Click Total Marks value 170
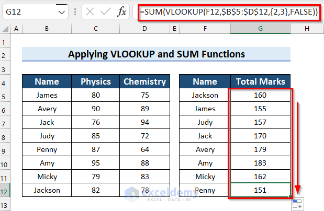The height and width of the screenshot is (211, 324). coord(260,136)
